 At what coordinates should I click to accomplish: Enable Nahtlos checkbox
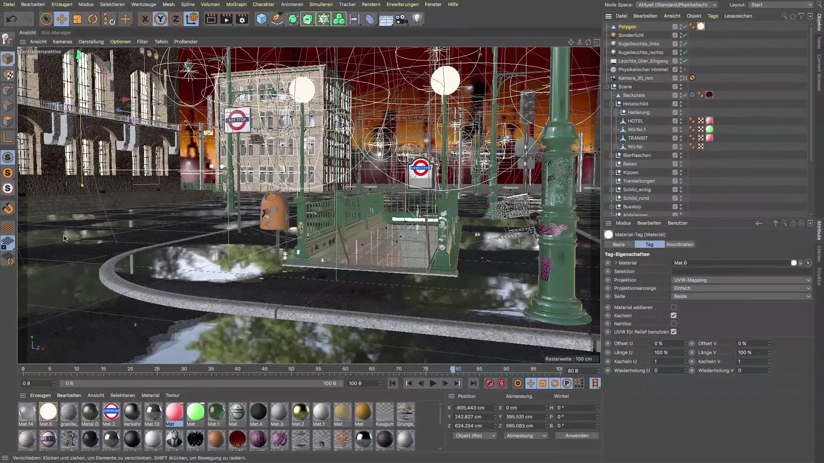click(673, 324)
